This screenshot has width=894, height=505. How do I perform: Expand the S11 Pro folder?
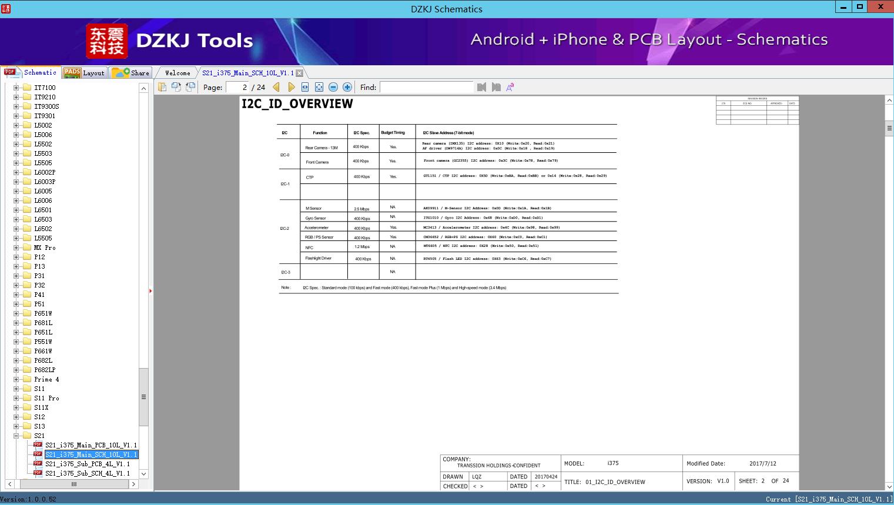[x=16, y=398]
